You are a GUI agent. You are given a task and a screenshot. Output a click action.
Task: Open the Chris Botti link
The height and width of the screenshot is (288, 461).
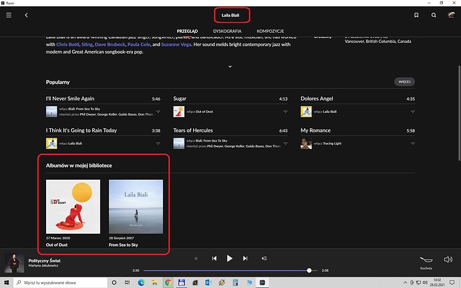67,44
